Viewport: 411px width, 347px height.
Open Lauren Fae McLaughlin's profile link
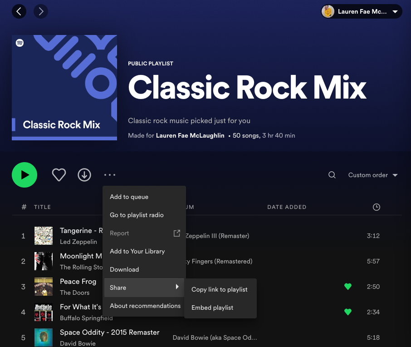(190, 135)
